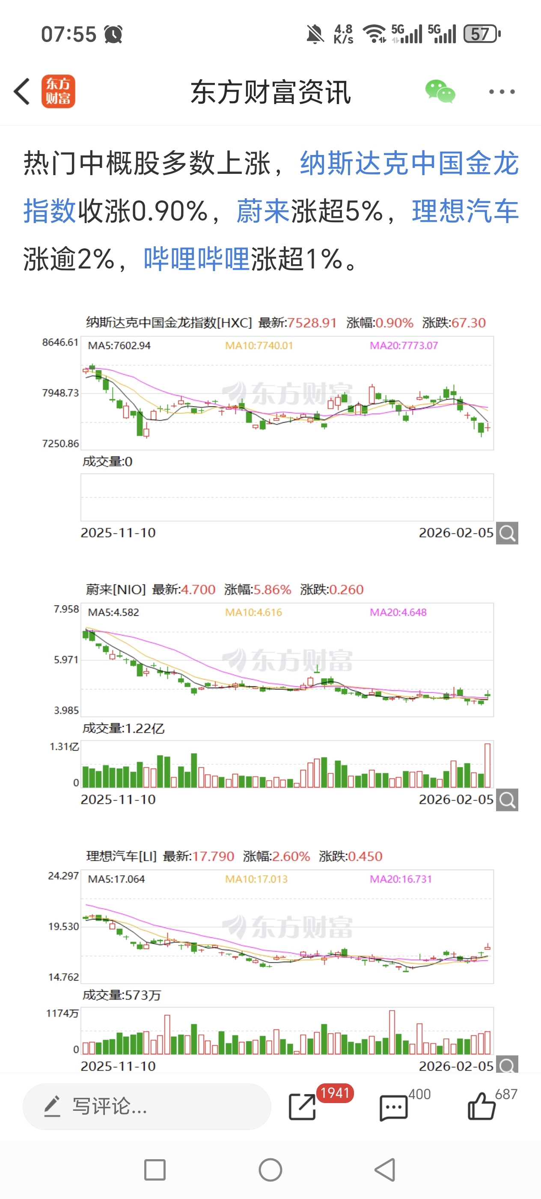Tap the Android back triangle button
This screenshot has width=541, height=1199.
(x=386, y=1170)
